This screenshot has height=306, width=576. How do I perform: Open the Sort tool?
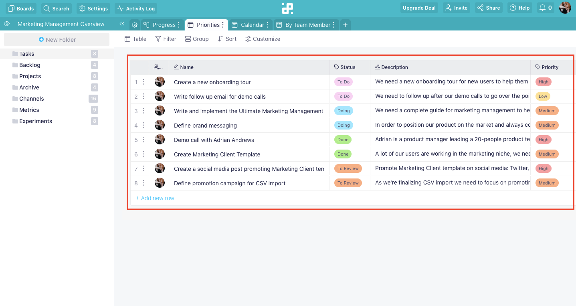click(x=227, y=39)
